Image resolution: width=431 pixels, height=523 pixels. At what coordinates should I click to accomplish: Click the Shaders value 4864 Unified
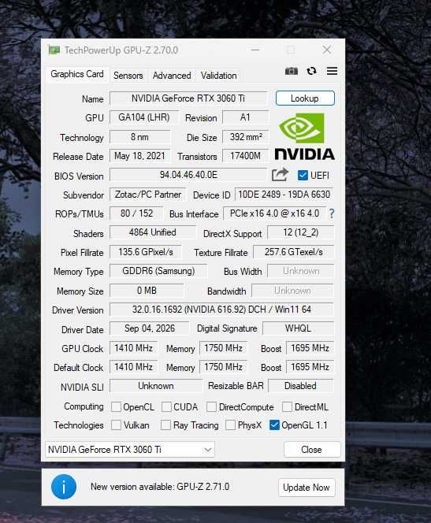tap(153, 232)
